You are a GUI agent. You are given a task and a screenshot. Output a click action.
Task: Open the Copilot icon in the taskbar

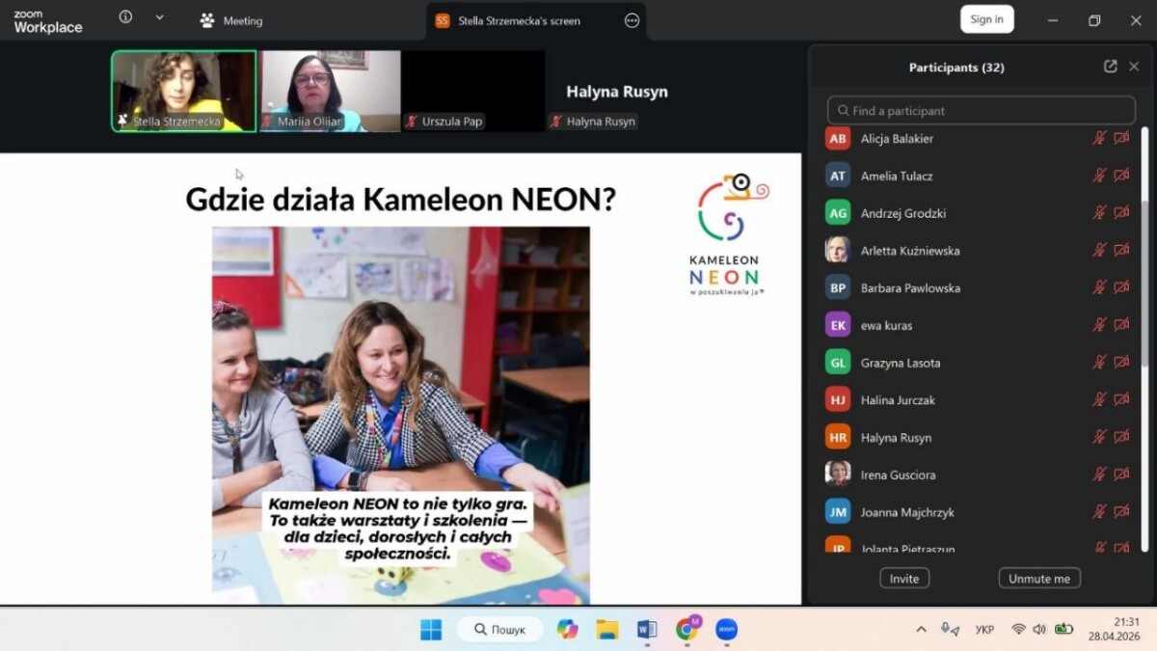coord(567,630)
